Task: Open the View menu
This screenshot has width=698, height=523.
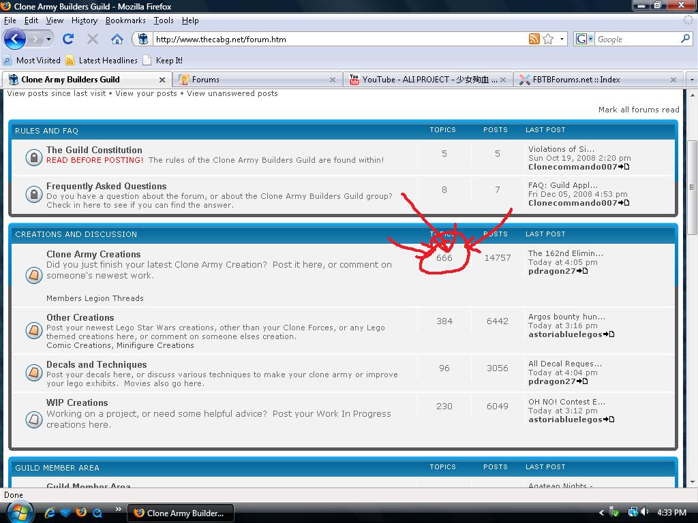Action: click(55, 20)
